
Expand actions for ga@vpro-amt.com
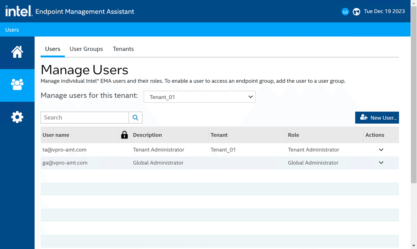pyautogui.click(x=381, y=163)
